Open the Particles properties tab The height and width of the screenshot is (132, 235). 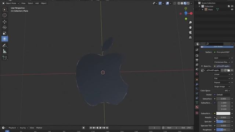click(197, 89)
